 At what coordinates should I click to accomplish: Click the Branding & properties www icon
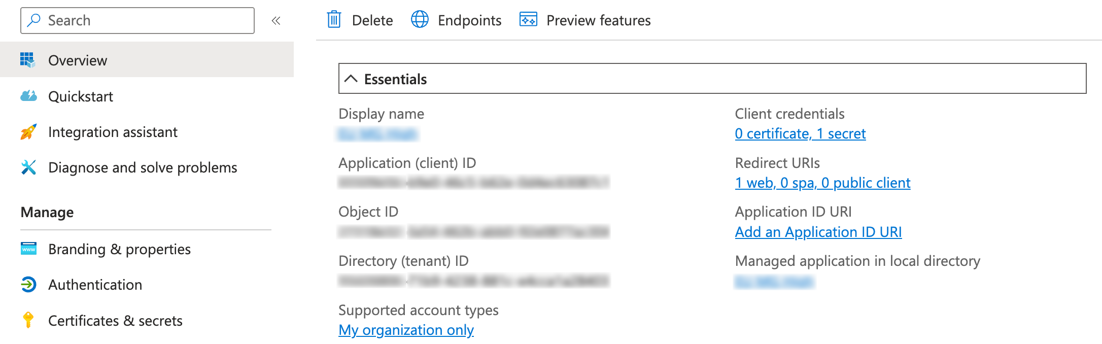(x=28, y=249)
